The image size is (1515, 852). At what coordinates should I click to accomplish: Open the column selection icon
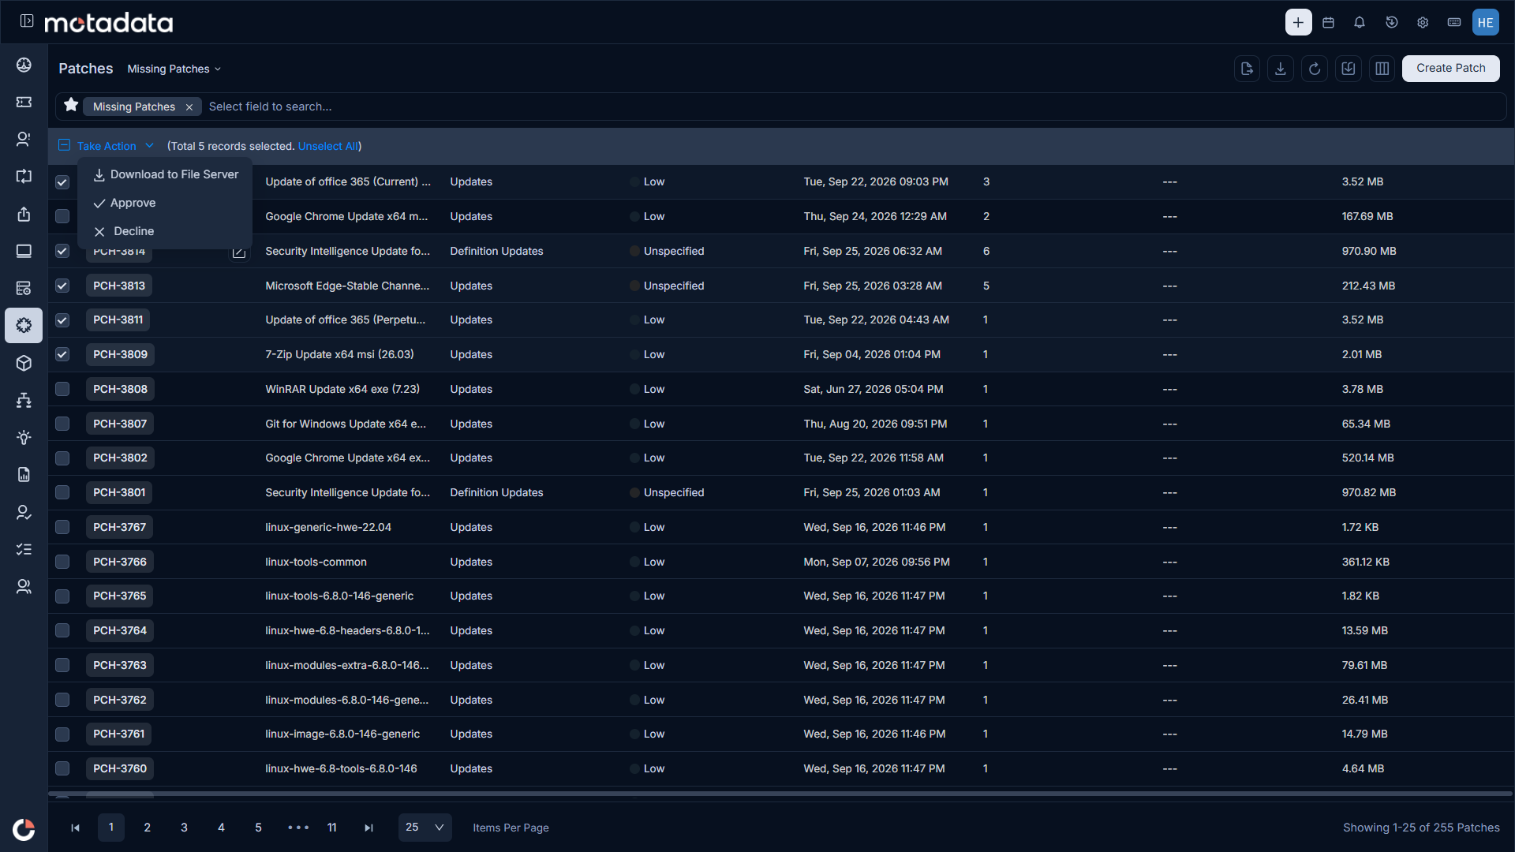1382,69
